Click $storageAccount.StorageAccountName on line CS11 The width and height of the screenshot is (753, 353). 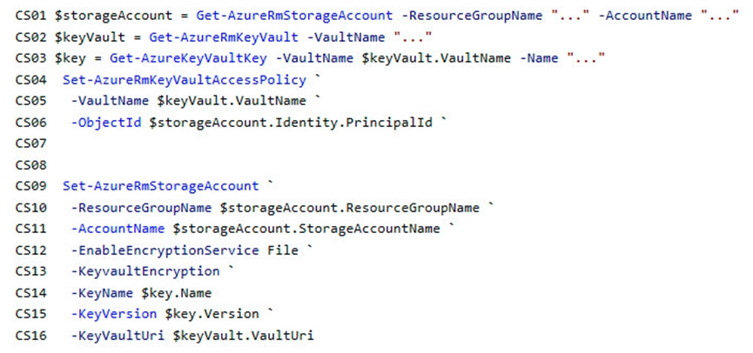306,229
